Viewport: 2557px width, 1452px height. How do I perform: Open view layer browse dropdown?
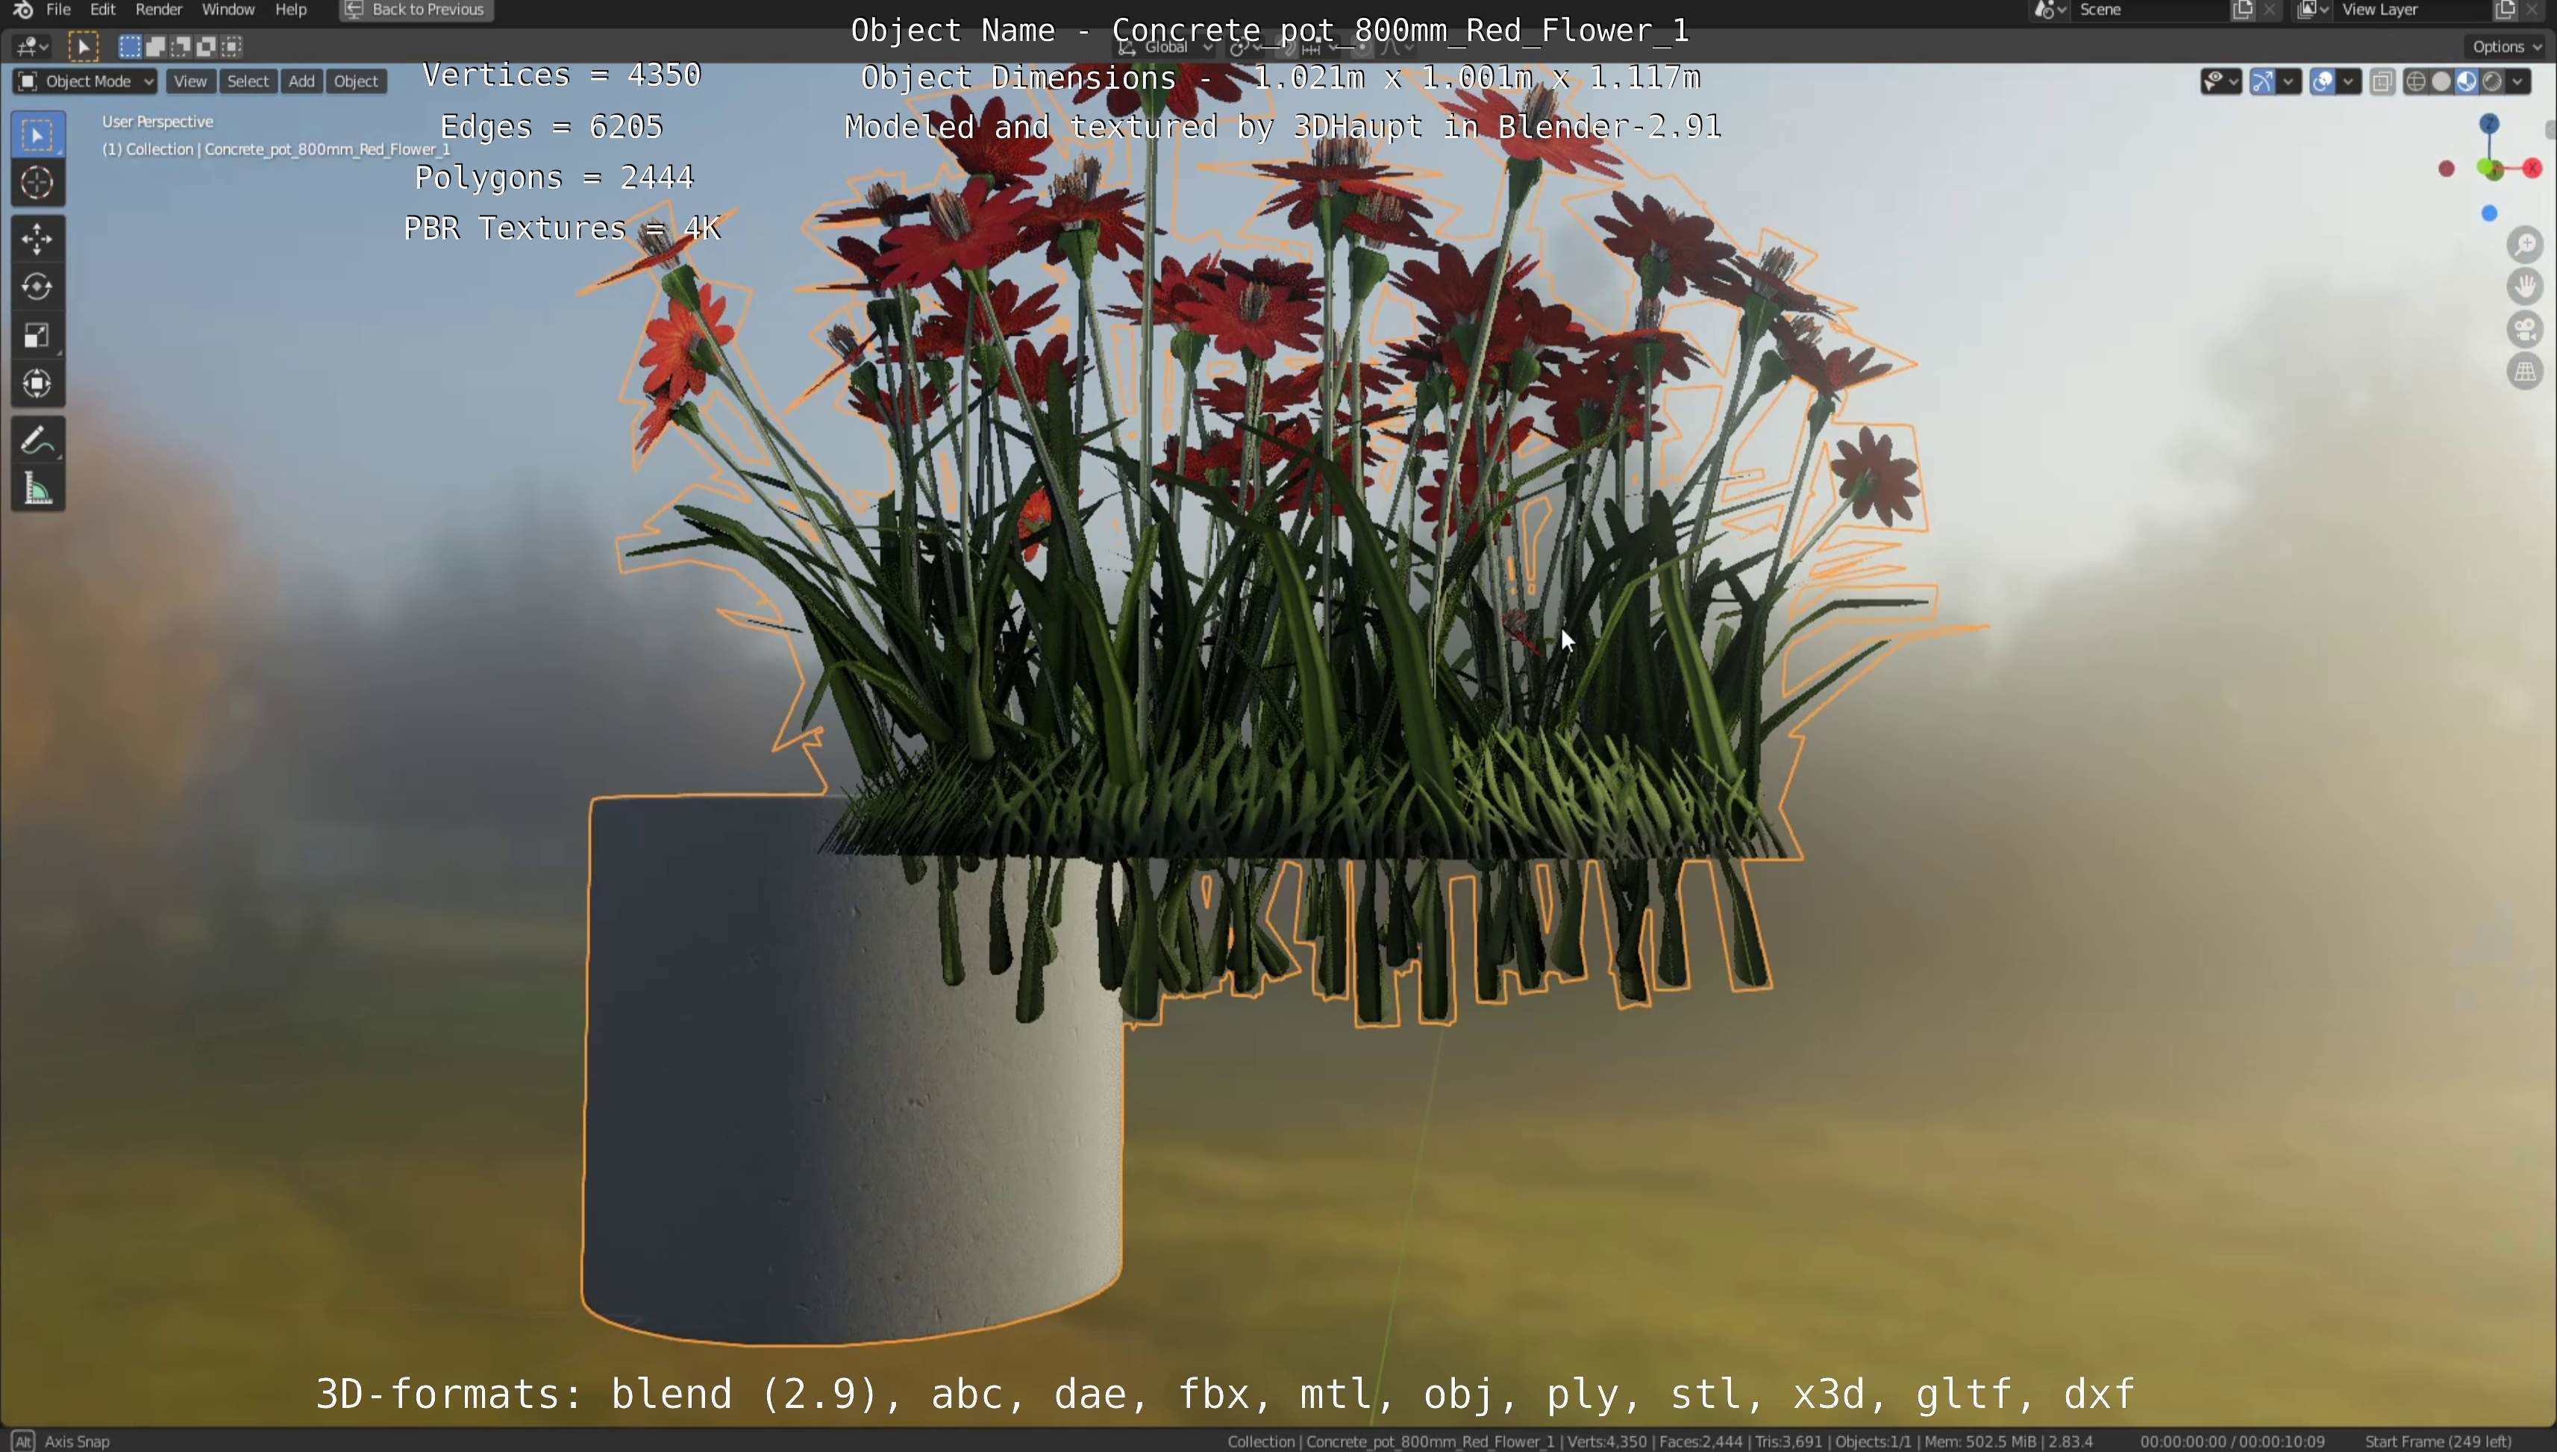[x=2313, y=10]
